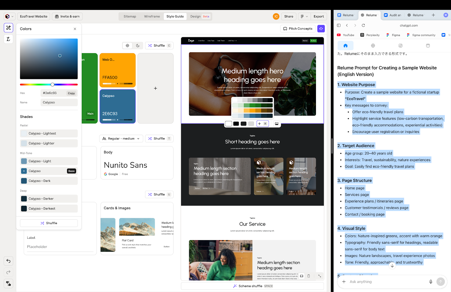Viewport: 451px width, 292px height.
Task: Switch to the Audit browser tab
Action: (393, 15)
